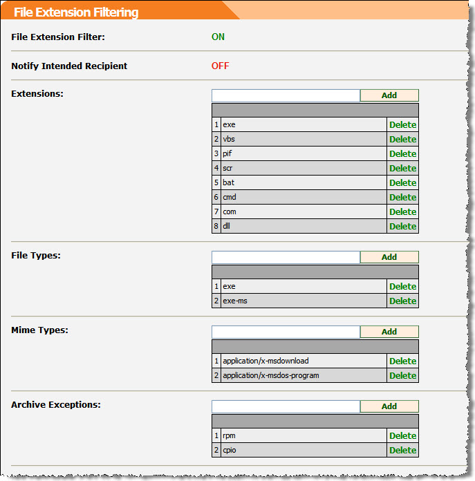Delete the vbs extension
475x481 pixels.
pos(402,140)
